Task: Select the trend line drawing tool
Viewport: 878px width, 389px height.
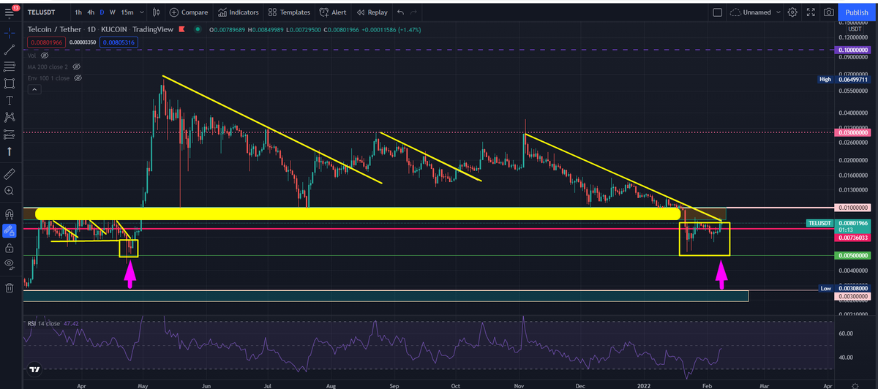Action: [10, 50]
